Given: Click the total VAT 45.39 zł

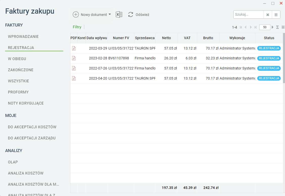Looking at the screenshot, I should (190, 188).
